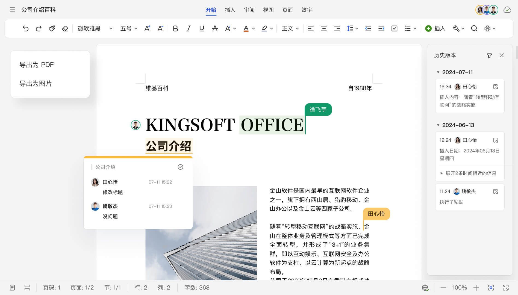This screenshot has height=295, width=518.
Task: Switch to the 插入 ribbon tab
Action: [230, 10]
